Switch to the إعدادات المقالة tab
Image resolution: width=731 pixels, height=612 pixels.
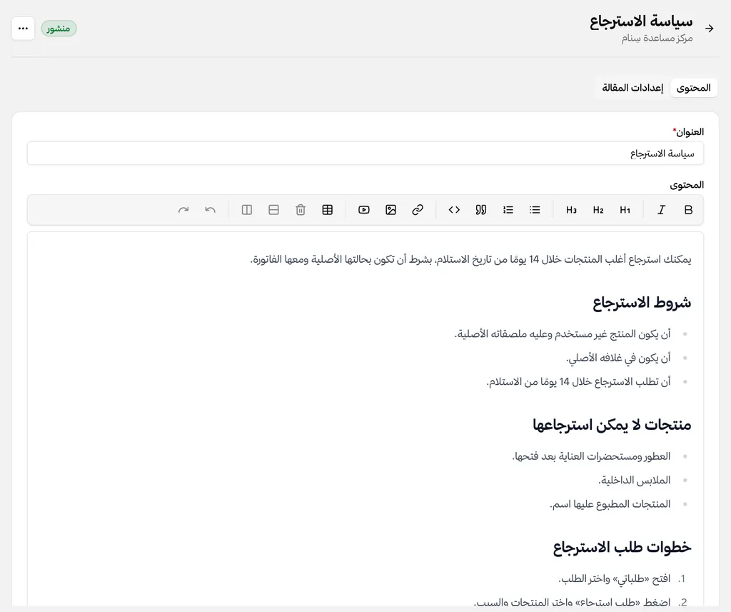coord(632,88)
